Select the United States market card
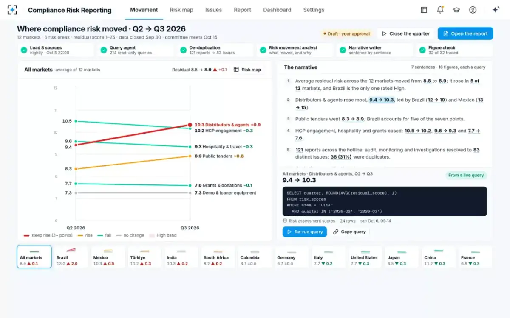 [x=365, y=257]
